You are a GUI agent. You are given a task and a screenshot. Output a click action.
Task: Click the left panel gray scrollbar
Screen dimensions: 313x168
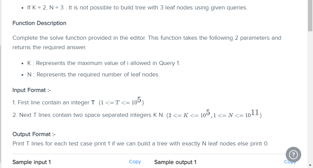pyautogui.click(x=1, y=104)
